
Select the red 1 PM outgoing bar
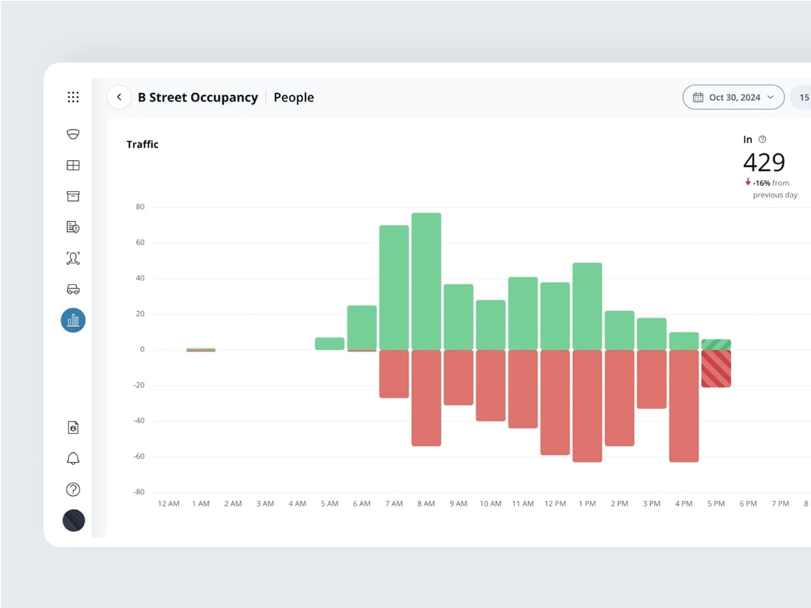coord(587,406)
